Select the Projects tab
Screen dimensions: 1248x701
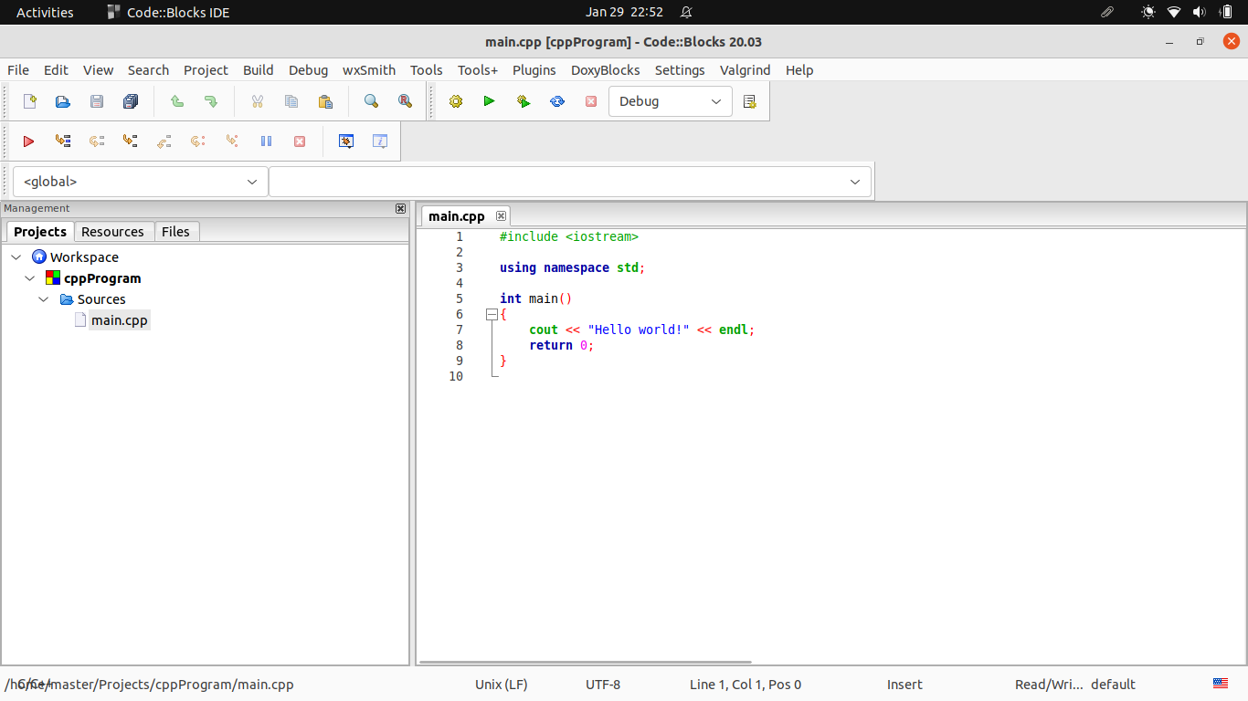tap(39, 232)
